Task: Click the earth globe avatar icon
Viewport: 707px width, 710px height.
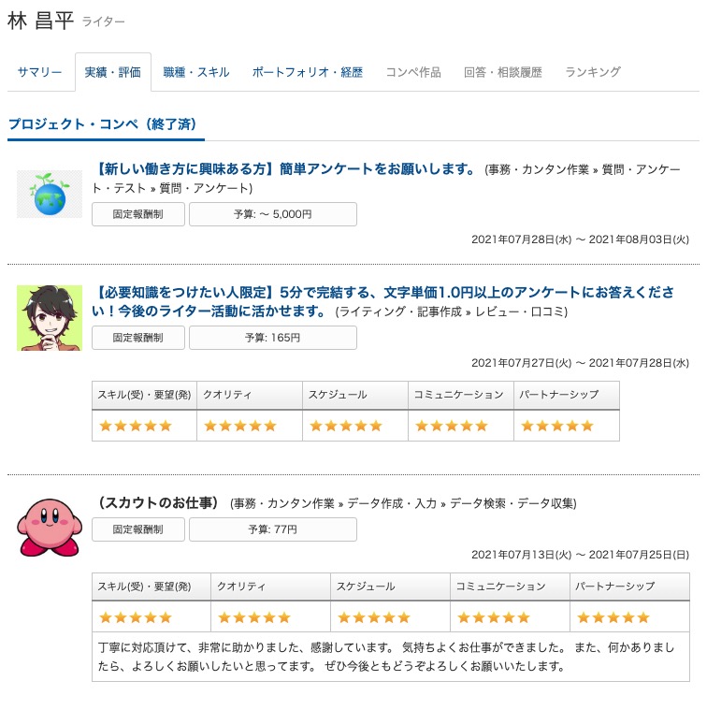Action: click(x=50, y=194)
